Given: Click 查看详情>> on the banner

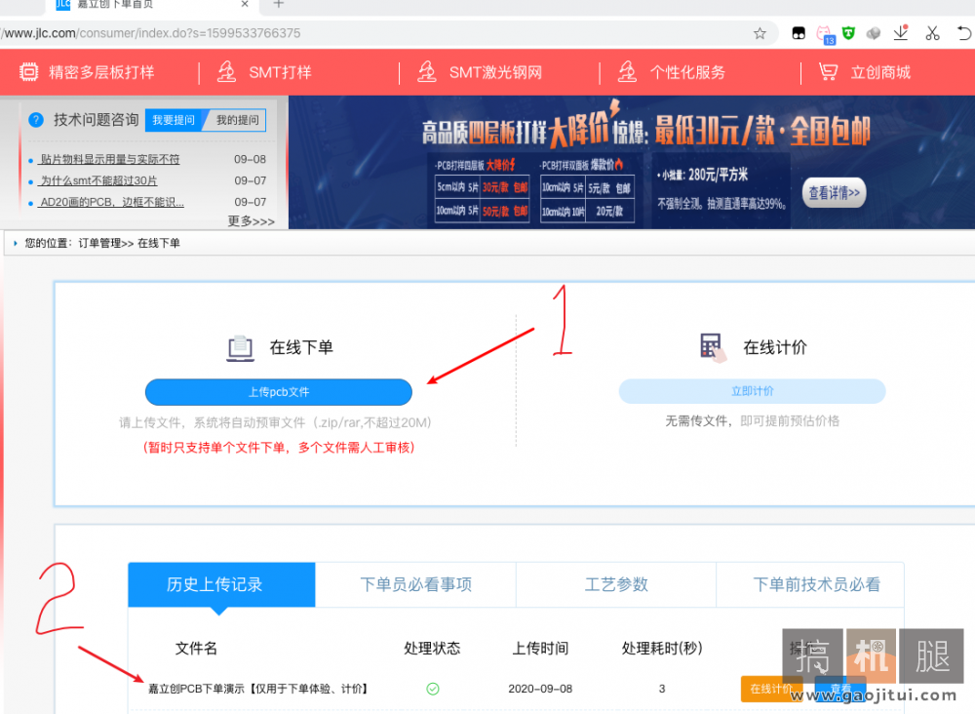Looking at the screenshot, I should tap(834, 193).
